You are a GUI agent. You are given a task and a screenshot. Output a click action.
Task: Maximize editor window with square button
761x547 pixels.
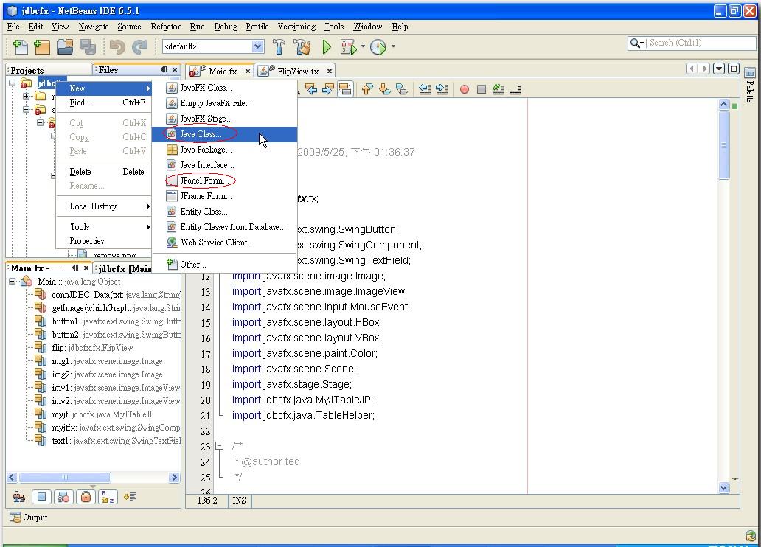[733, 69]
